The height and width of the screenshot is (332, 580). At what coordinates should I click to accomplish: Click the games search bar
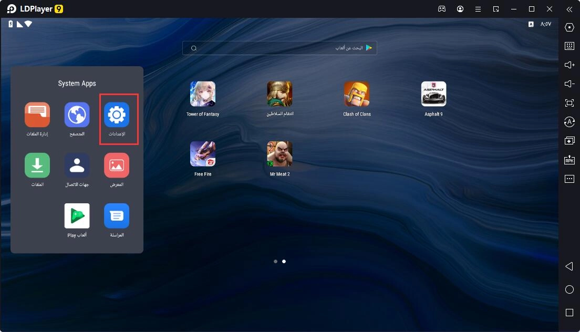[279, 48]
